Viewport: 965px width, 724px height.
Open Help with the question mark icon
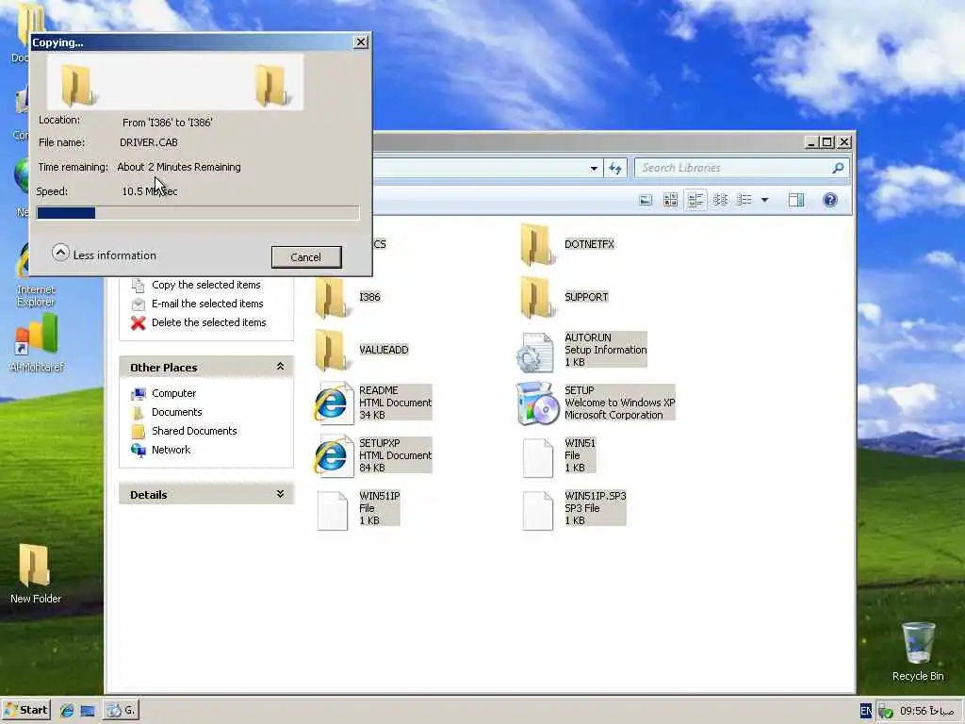(830, 200)
